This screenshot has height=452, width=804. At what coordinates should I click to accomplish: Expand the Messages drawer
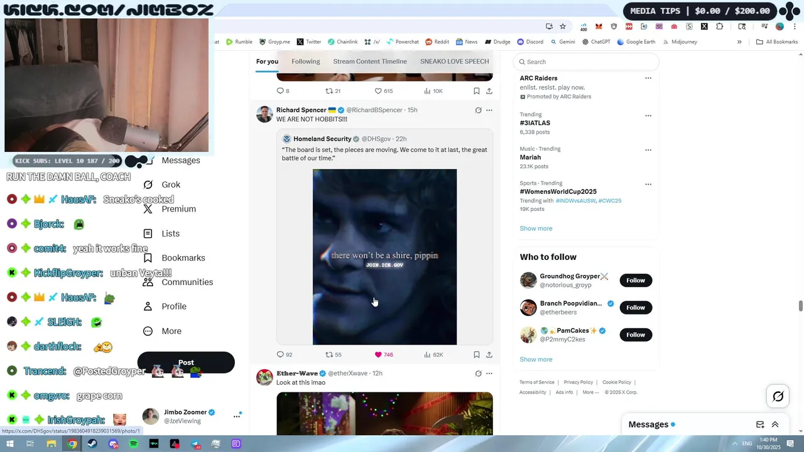click(x=775, y=424)
